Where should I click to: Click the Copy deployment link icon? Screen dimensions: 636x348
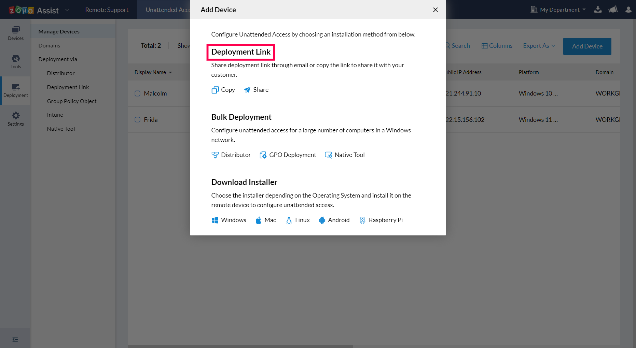(223, 90)
